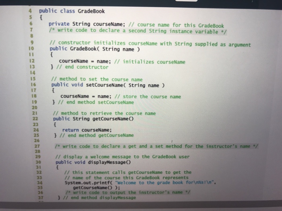Click the opening brace on line 23
Image resolution: width=282 pixels, height=211 pixels.
click(55, 124)
